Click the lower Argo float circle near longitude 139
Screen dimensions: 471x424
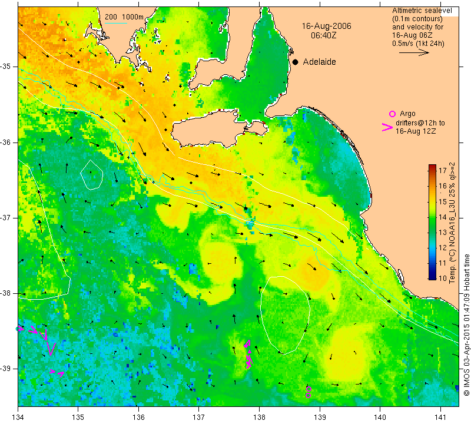308,395
